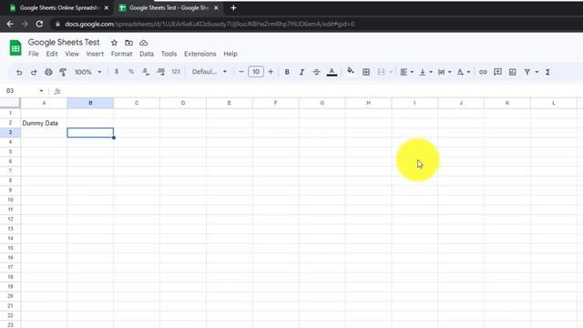Open the File menu

[34, 54]
